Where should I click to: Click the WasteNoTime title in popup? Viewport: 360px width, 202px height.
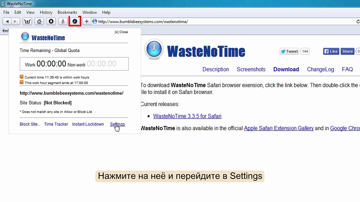coord(48,38)
